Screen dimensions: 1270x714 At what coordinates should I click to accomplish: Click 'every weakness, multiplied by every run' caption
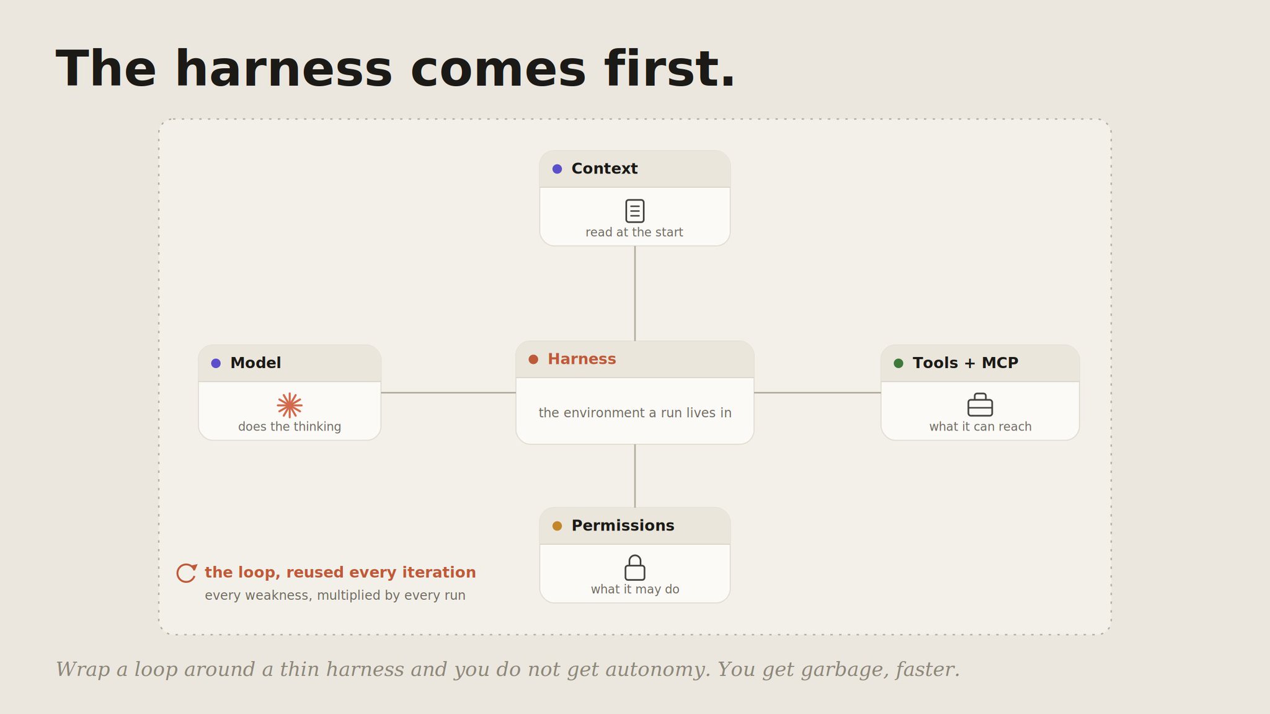(x=335, y=596)
